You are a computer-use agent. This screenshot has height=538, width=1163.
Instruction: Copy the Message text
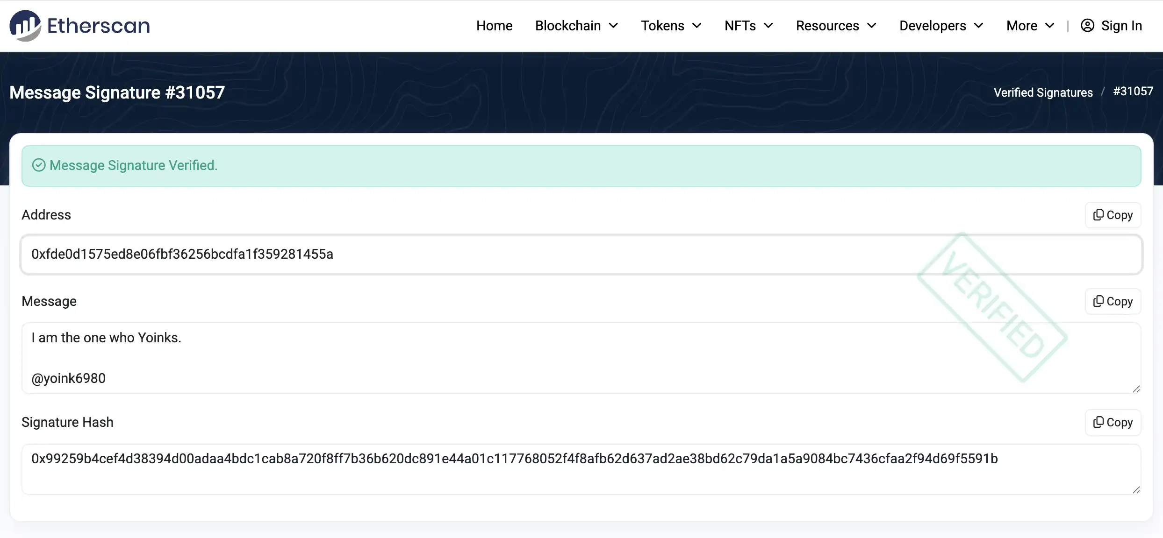(1113, 302)
